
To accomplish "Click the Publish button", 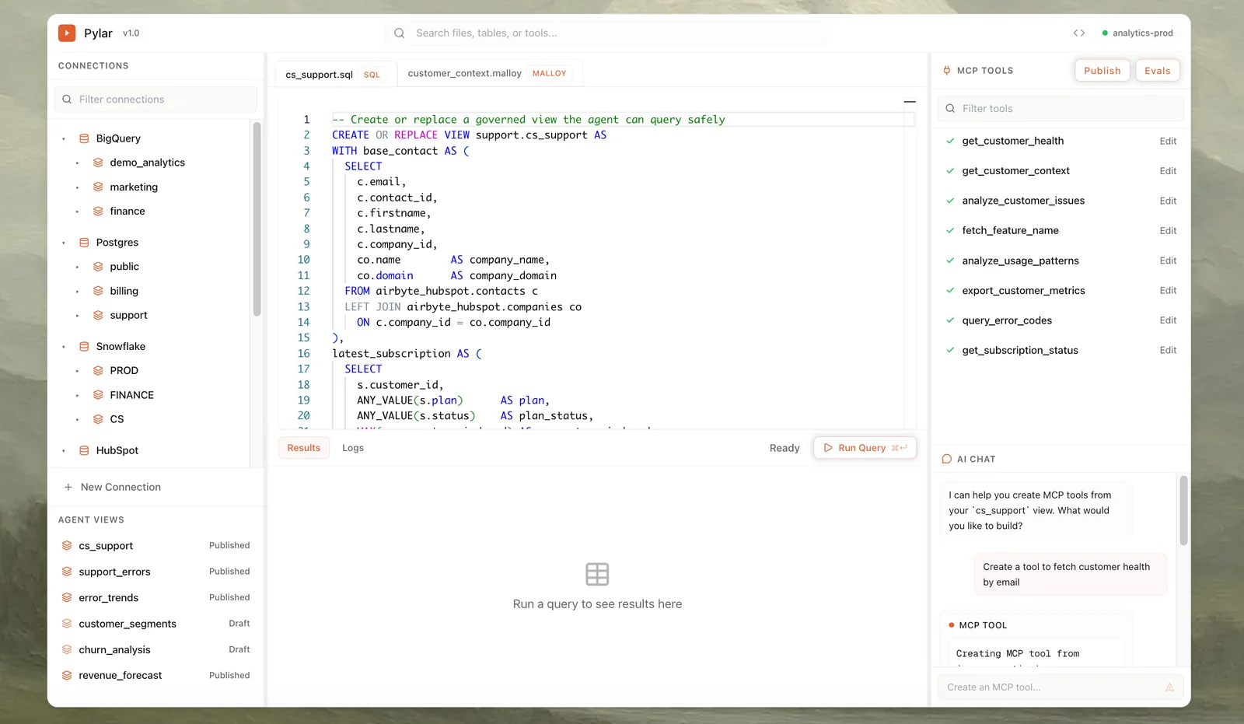I will [x=1102, y=70].
